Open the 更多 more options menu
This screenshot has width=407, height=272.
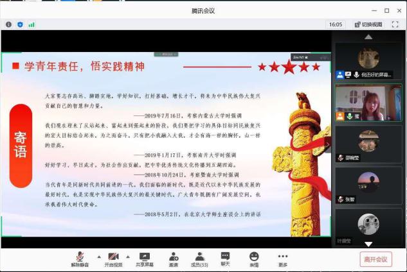(283, 259)
